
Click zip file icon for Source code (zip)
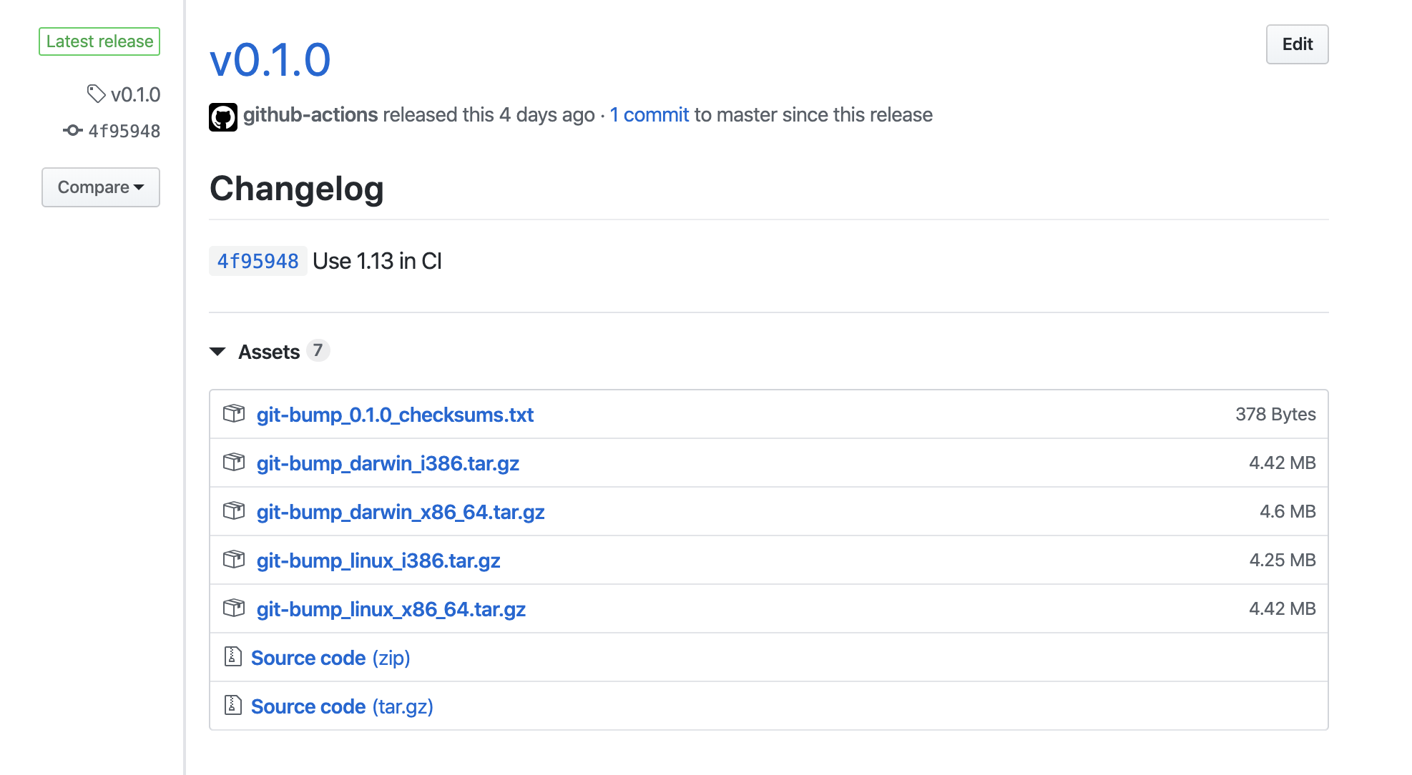(232, 656)
